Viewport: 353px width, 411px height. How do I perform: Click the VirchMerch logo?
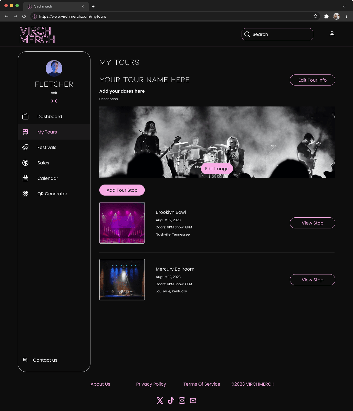pyautogui.click(x=37, y=35)
